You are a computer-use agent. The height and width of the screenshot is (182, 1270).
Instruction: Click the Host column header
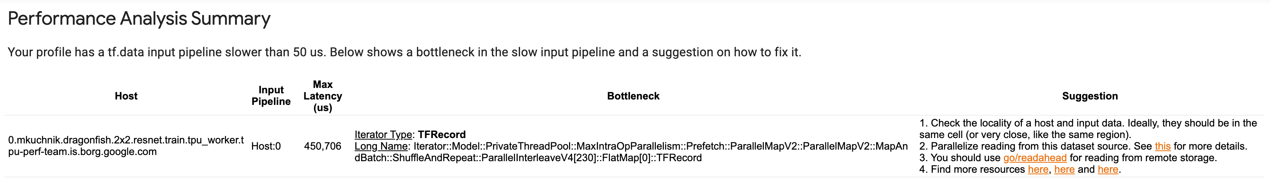pos(126,96)
